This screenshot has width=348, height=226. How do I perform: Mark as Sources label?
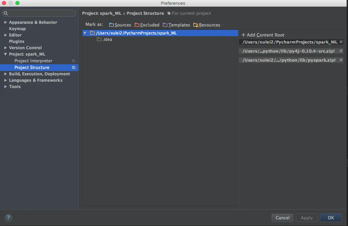[123, 25]
